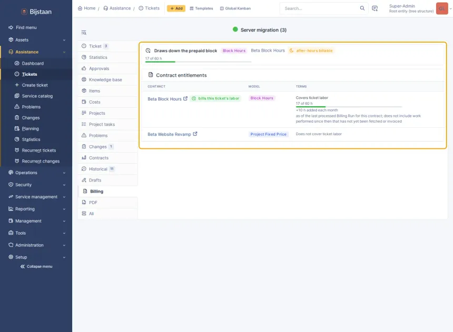Click the Dashboard icon in sidebar
453x332 pixels.
click(x=17, y=63)
